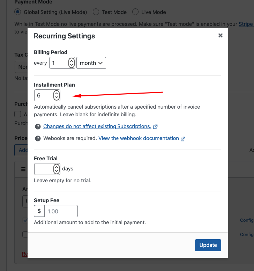Open 'View the webhook documentation' link
This screenshot has height=271, width=254.
click(139, 138)
